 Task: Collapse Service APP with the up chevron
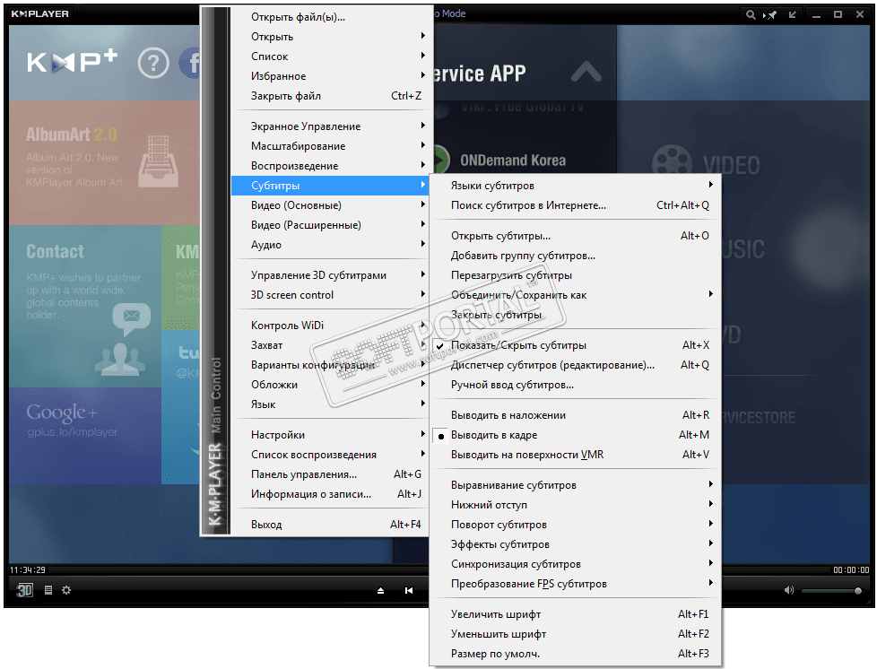point(586,72)
